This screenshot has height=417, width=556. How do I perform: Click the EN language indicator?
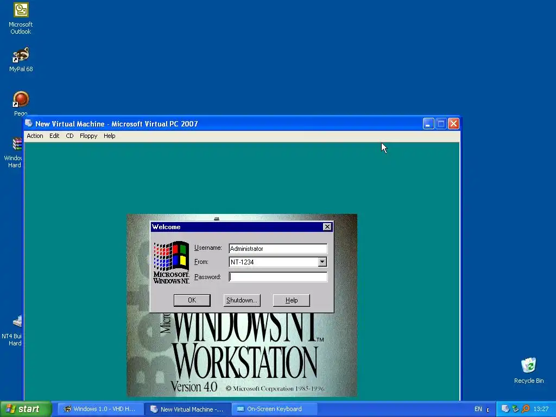[x=478, y=409]
